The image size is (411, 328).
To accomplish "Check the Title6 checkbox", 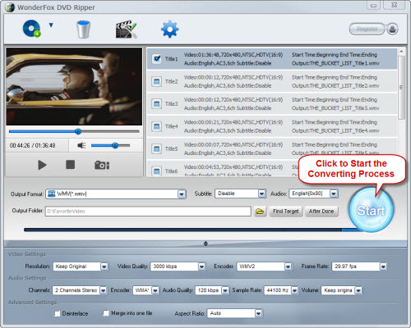I will (156, 171).
